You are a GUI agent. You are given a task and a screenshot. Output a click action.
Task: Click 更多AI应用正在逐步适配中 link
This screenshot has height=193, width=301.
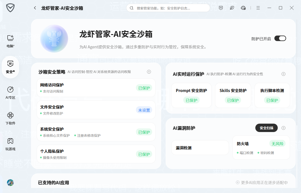coord(264,182)
